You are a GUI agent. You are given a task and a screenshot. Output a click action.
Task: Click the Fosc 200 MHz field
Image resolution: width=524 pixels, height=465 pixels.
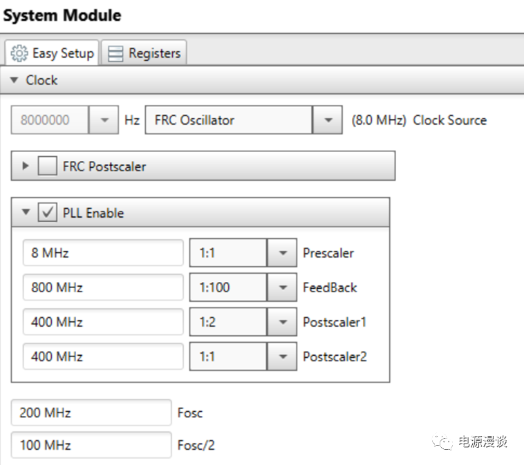[91, 413]
